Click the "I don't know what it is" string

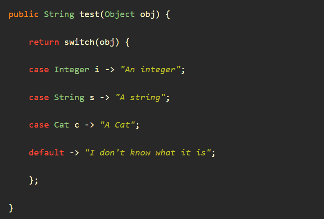coord(148,153)
